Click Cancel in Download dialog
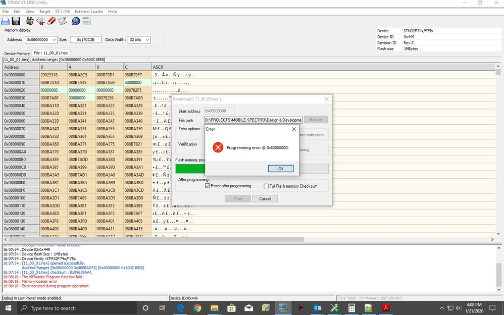 (x=265, y=199)
